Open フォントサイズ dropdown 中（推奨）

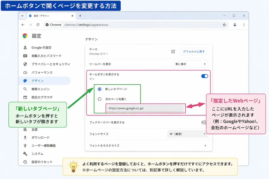(x=187, y=134)
